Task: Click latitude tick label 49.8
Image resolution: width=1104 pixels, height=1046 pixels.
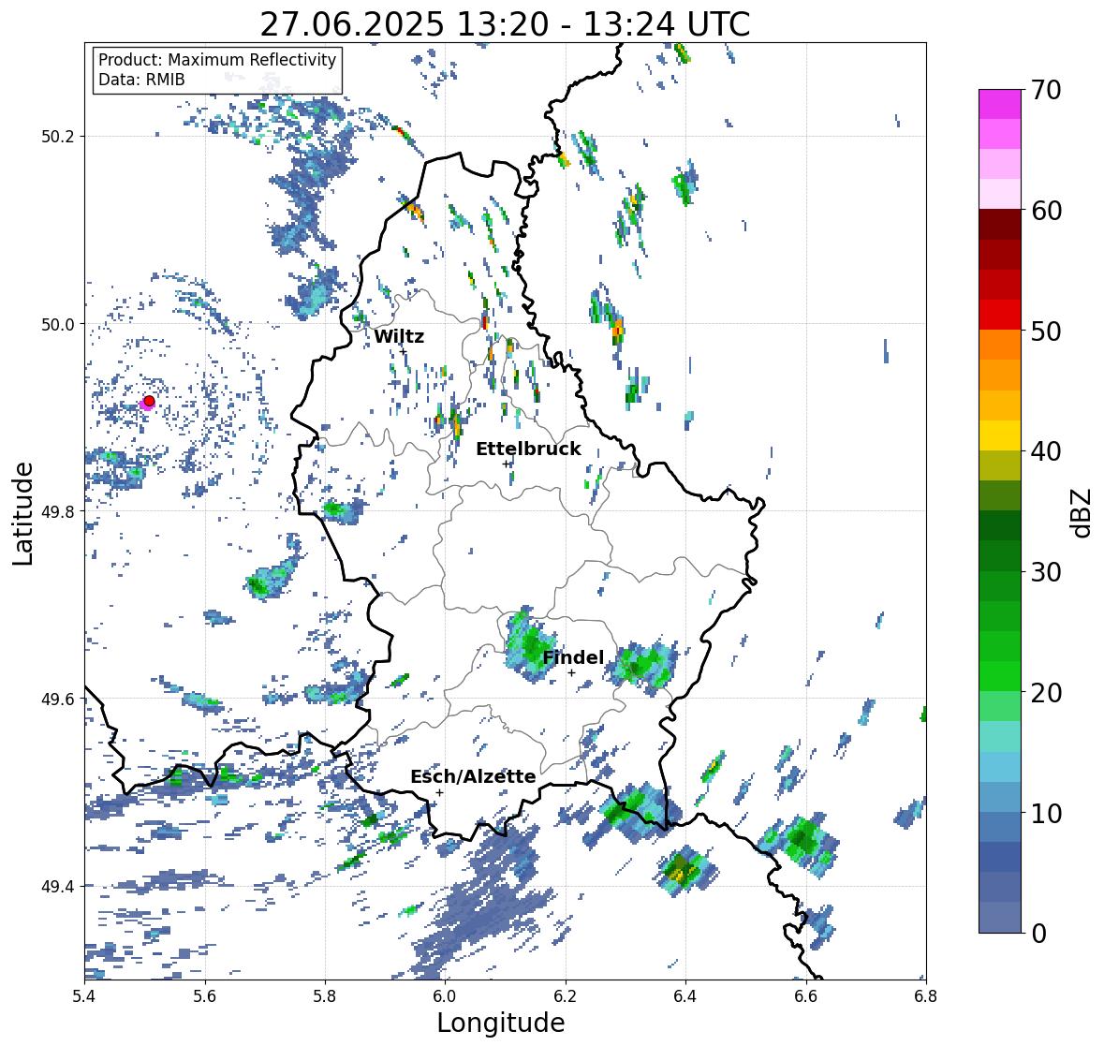Action: (x=58, y=511)
